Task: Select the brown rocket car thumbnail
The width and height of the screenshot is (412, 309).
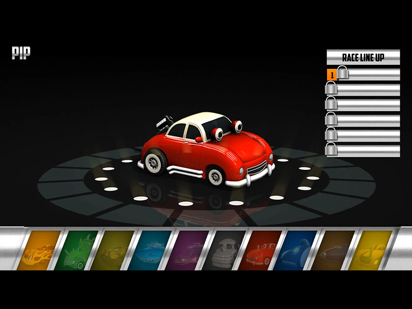Action: click(x=333, y=250)
